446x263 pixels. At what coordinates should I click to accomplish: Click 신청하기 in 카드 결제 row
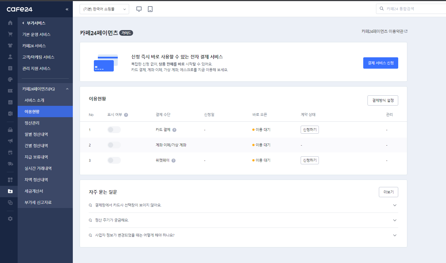[310, 130]
